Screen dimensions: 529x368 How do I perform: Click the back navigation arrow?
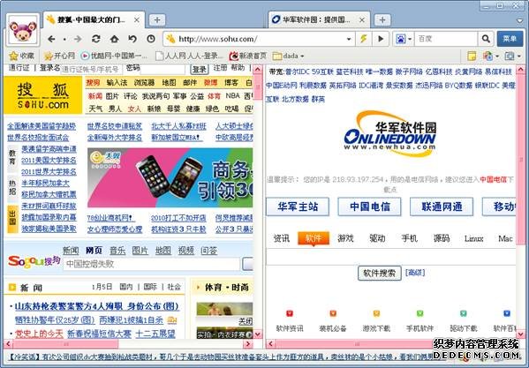coord(51,39)
